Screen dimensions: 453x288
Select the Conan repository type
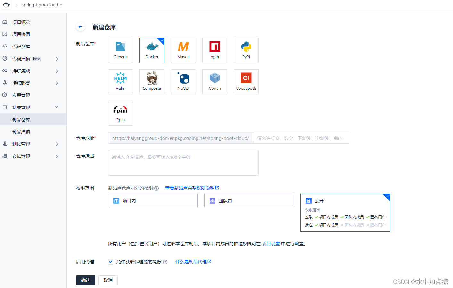(215, 82)
